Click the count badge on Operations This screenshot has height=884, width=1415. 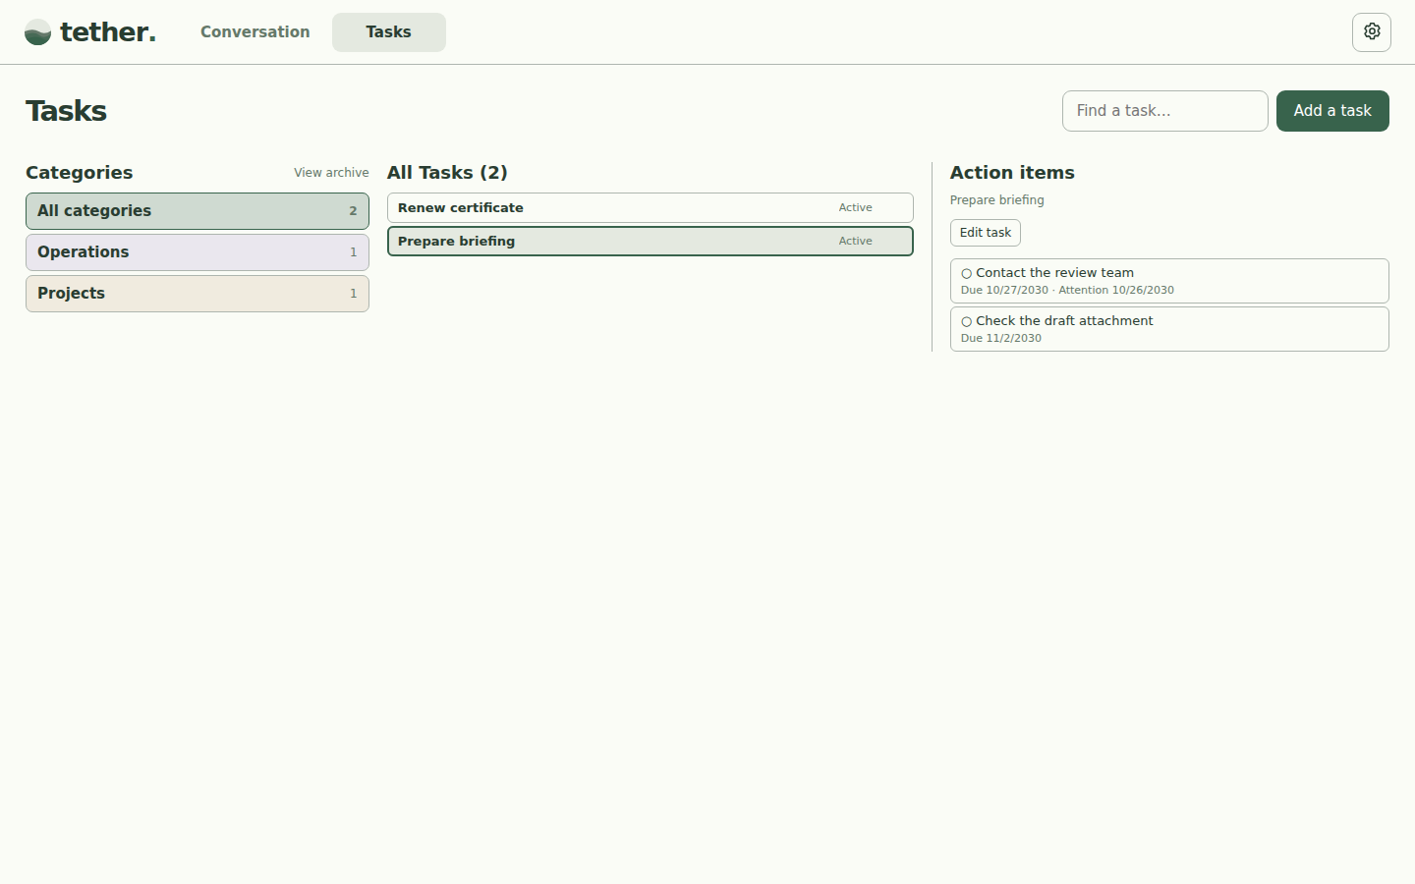click(x=354, y=252)
